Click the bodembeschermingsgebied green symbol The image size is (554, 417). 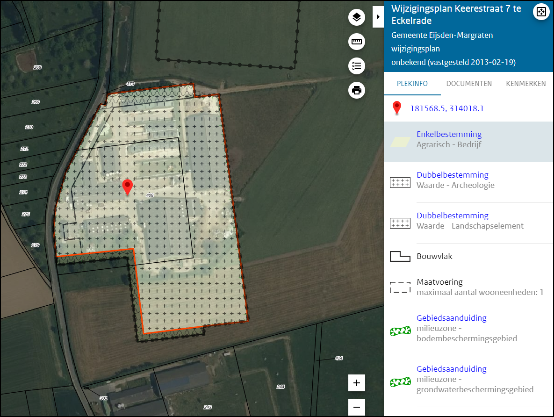pyautogui.click(x=400, y=331)
